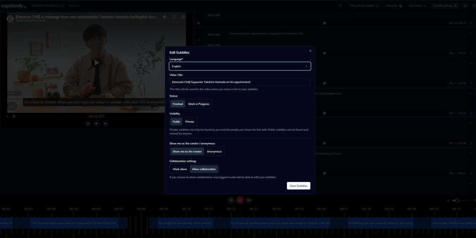Select Private visibility option
Image resolution: width=476 pixels, height=238 pixels.
click(189, 122)
